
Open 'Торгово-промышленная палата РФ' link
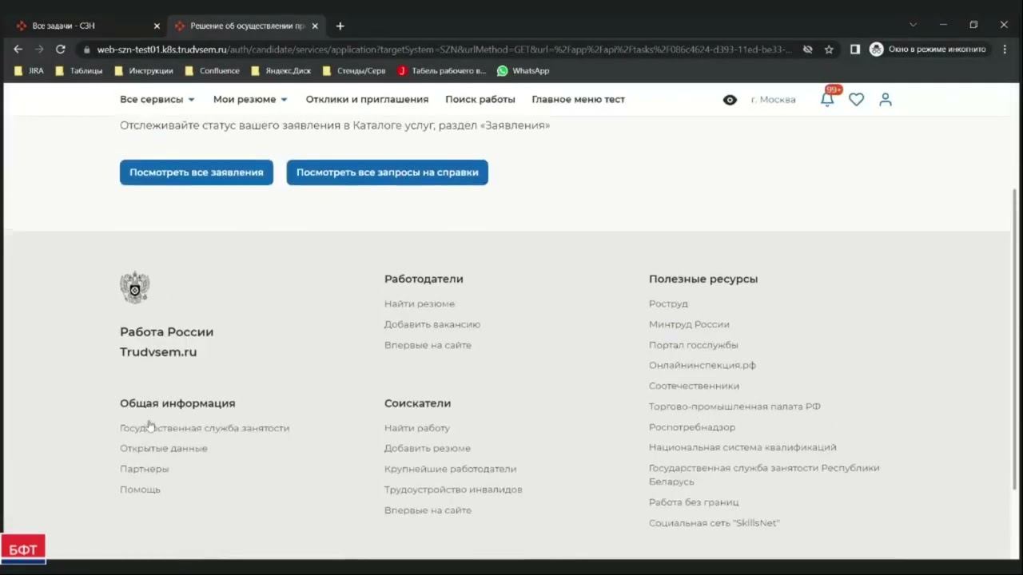coord(734,406)
